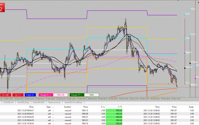
Task: Click the green Change TP >> button
Action: [x=77, y=95]
